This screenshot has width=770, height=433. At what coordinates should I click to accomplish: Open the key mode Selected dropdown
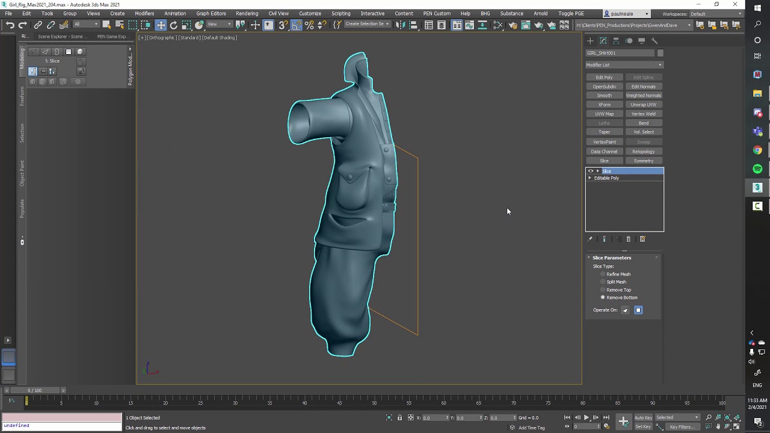(677, 417)
